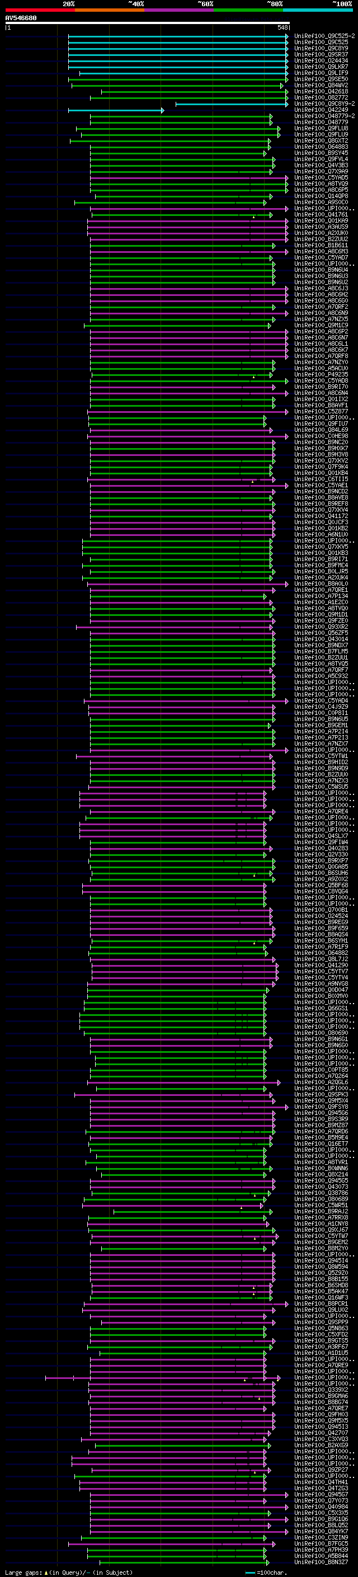
Task: Select the UniRef100_B8N3Z7 label
Action: (x=321, y=1562)
